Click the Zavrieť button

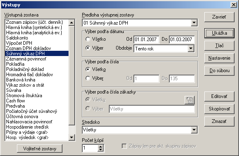pos(219,17)
